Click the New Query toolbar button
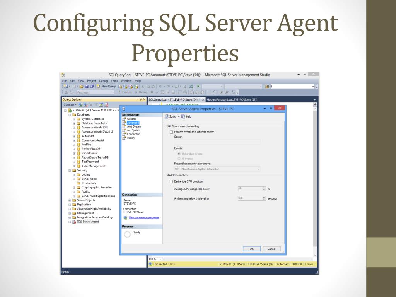 (106, 86)
